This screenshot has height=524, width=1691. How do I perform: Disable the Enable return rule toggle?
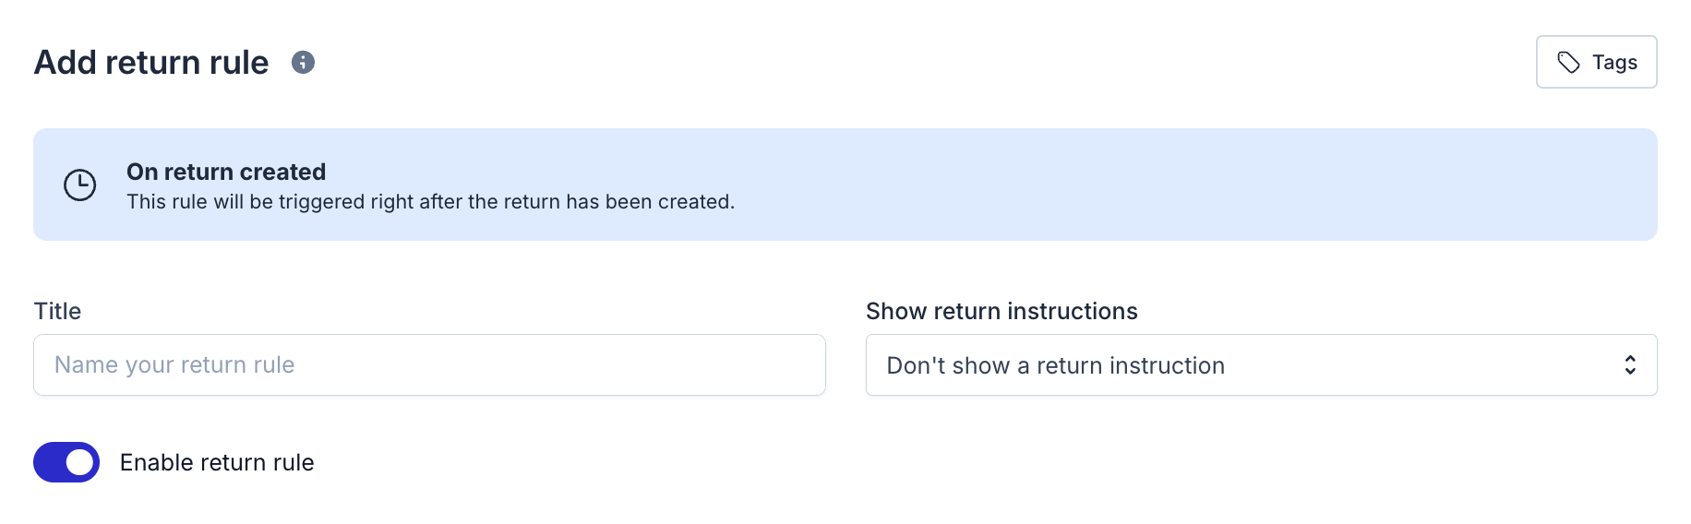pos(66,462)
